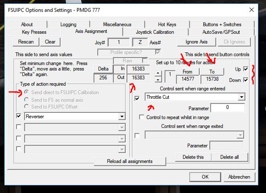Screen dimensions: 266x193
Task: Click the Rescan button
Action: coord(26,42)
